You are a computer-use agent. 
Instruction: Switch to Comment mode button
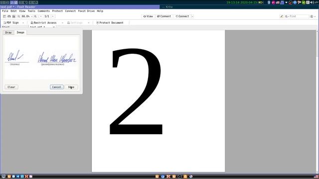164,16
